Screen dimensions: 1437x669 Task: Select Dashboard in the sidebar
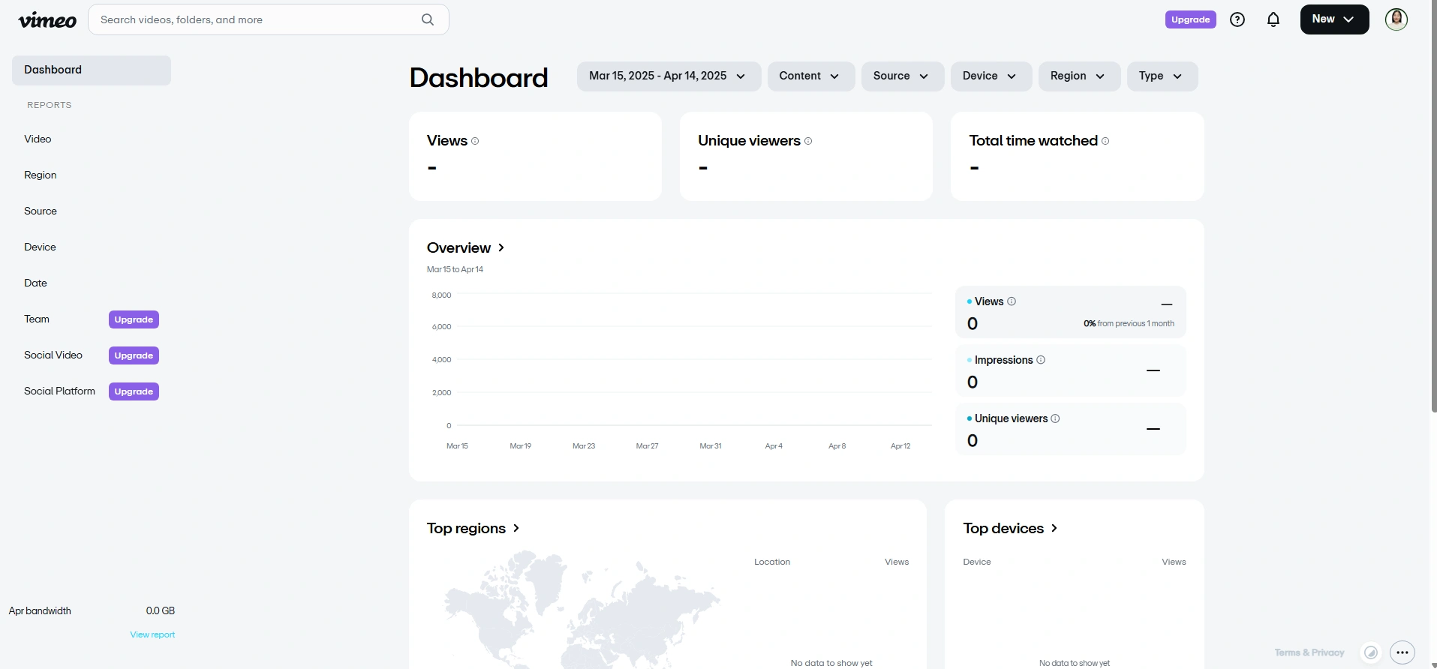coord(92,70)
